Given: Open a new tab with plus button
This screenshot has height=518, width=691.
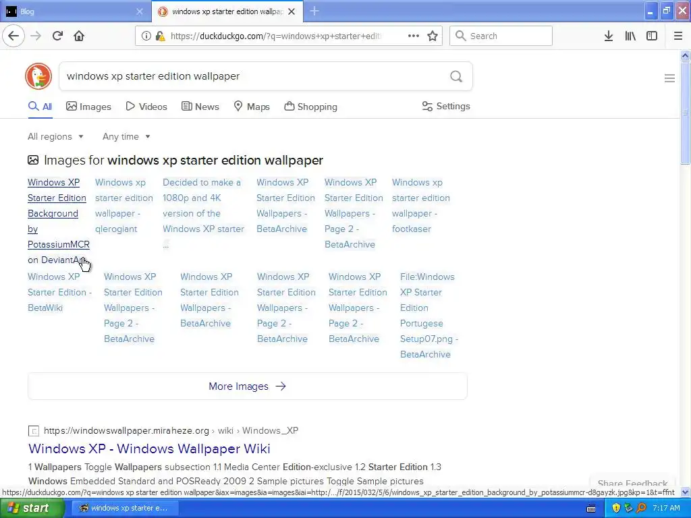Looking at the screenshot, I should coord(314,11).
